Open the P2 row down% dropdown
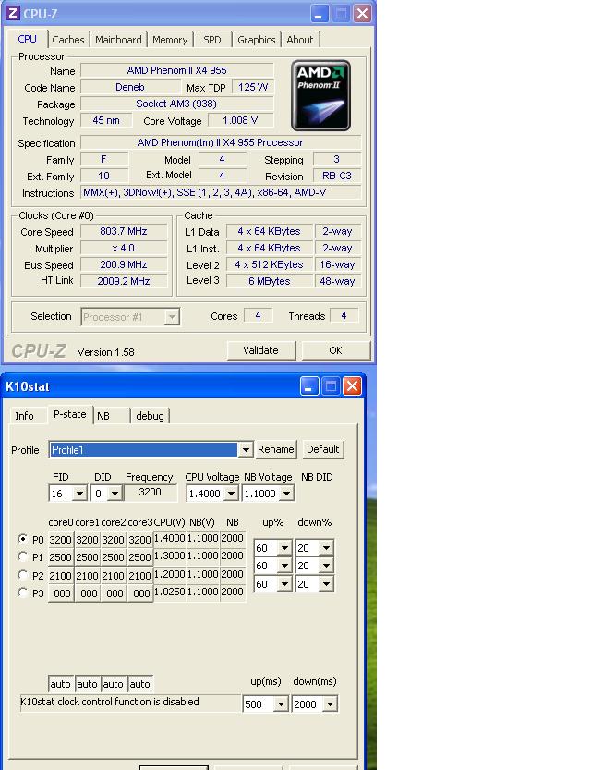This screenshot has width=591, height=770. click(x=326, y=584)
